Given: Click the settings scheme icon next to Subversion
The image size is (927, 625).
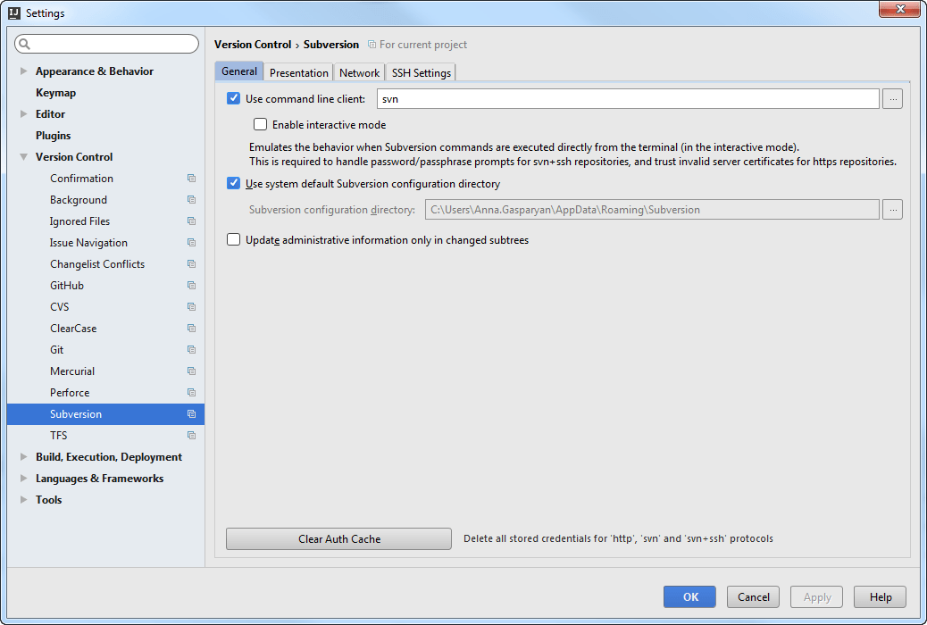Looking at the screenshot, I should tap(190, 413).
